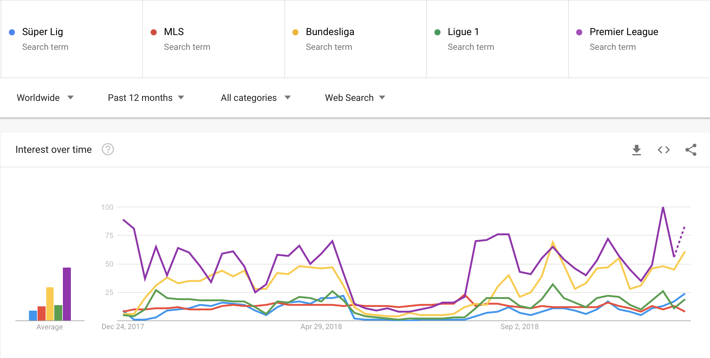Click the purple average bar
Screen dimensions: 710x358
[67, 294]
